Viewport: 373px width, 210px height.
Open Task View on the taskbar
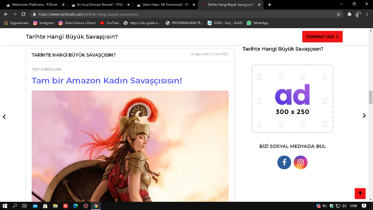coord(25,206)
